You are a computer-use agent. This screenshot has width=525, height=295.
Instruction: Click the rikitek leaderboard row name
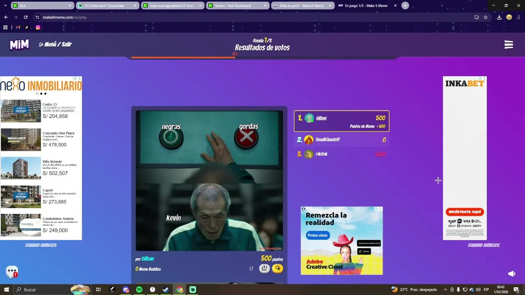pyautogui.click(x=322, y=154)
